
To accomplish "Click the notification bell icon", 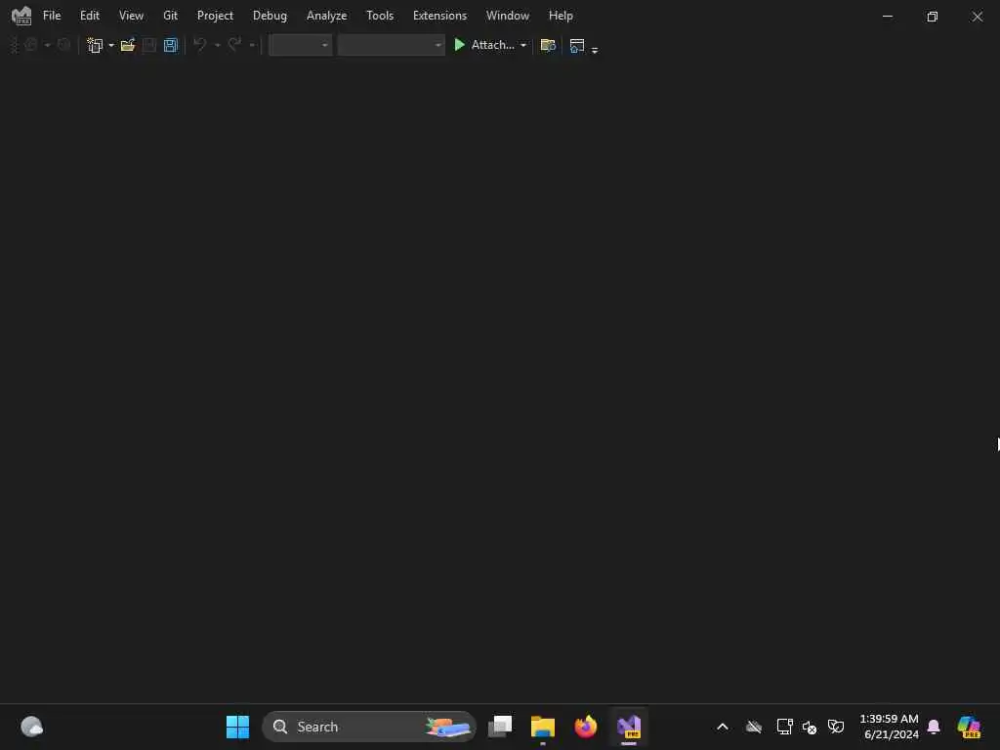I will pyautogui.click(x=934, y=727).
